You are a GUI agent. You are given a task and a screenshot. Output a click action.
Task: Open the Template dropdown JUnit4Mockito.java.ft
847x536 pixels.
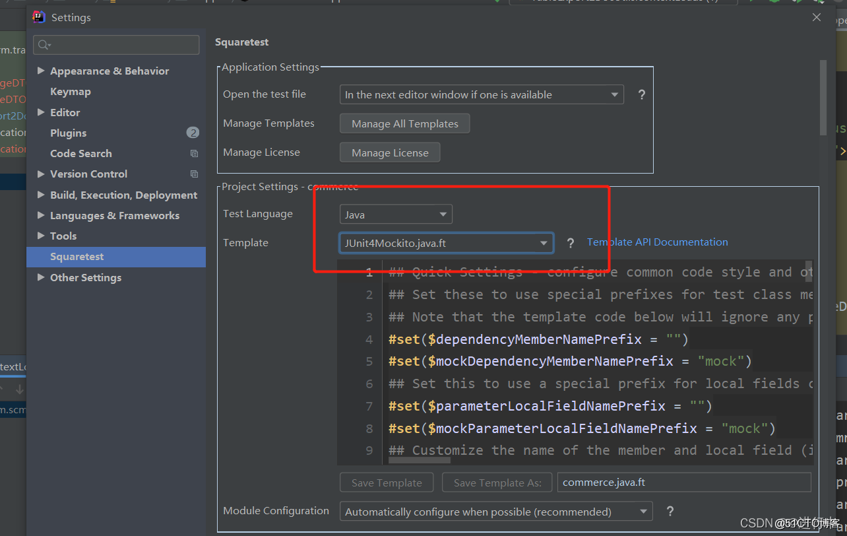446,243
